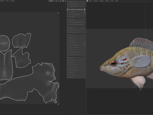The height and width of the screenshot is (115, 153).
Task: Stop Interactive Mapping from command list
Action: 76,25
